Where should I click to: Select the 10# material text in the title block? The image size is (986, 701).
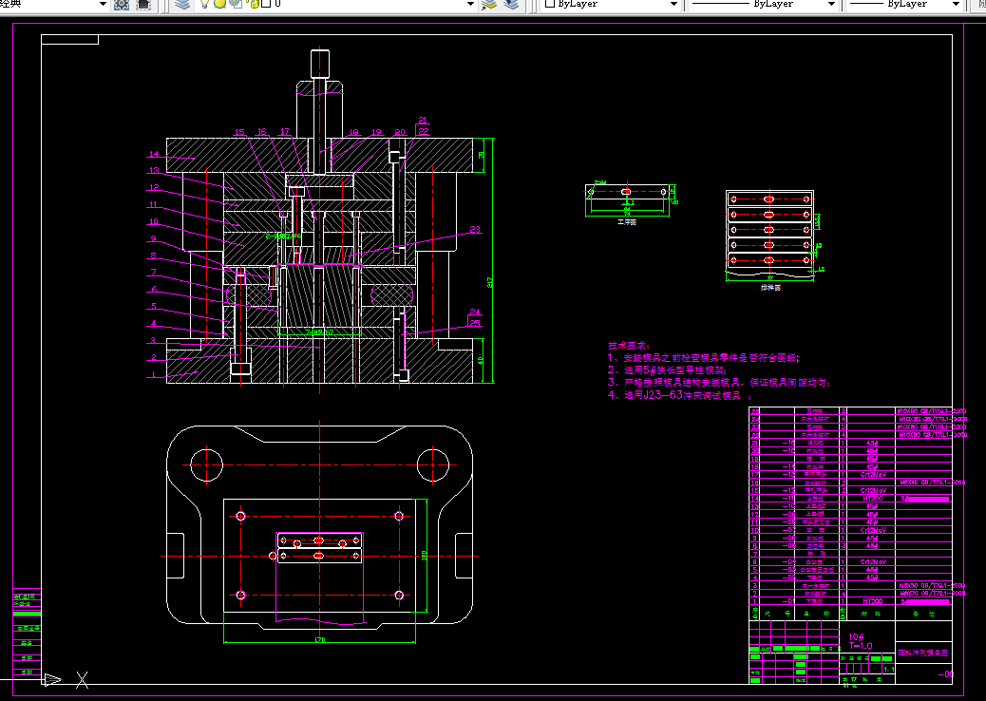(856, 636)
